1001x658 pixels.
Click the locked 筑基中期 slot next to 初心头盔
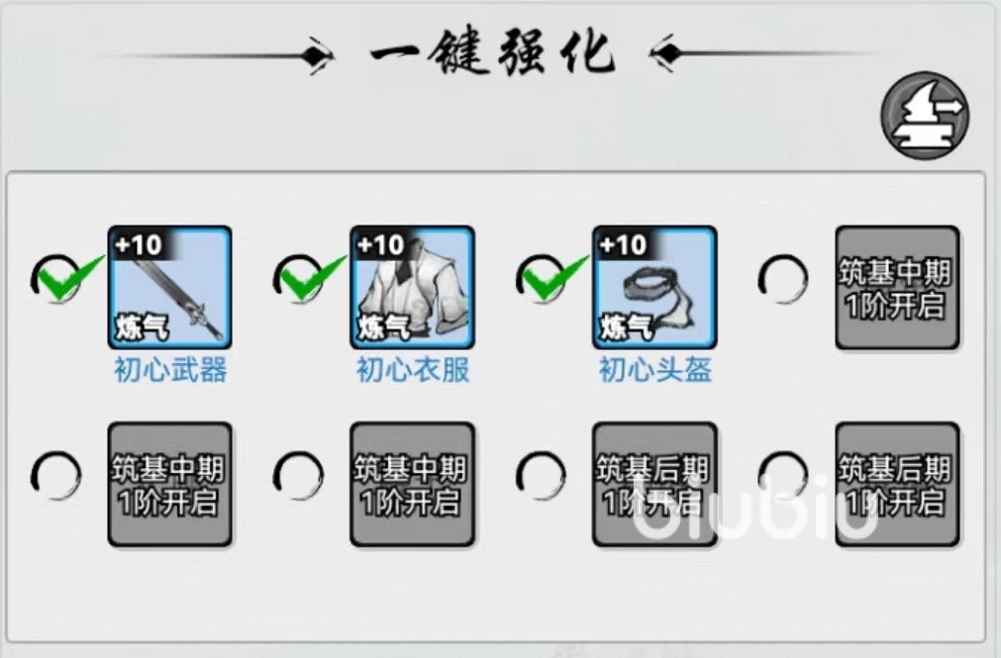[x=898, y=288]
